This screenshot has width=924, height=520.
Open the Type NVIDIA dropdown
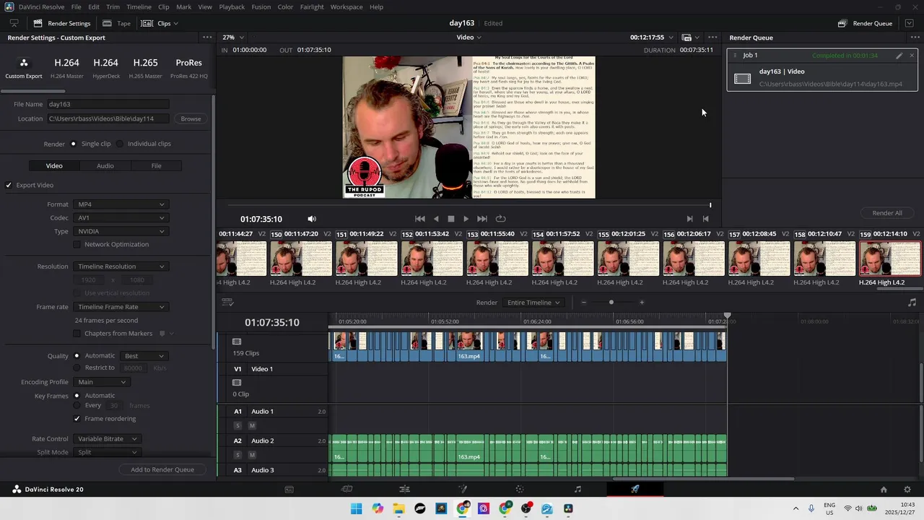point(121,231)
